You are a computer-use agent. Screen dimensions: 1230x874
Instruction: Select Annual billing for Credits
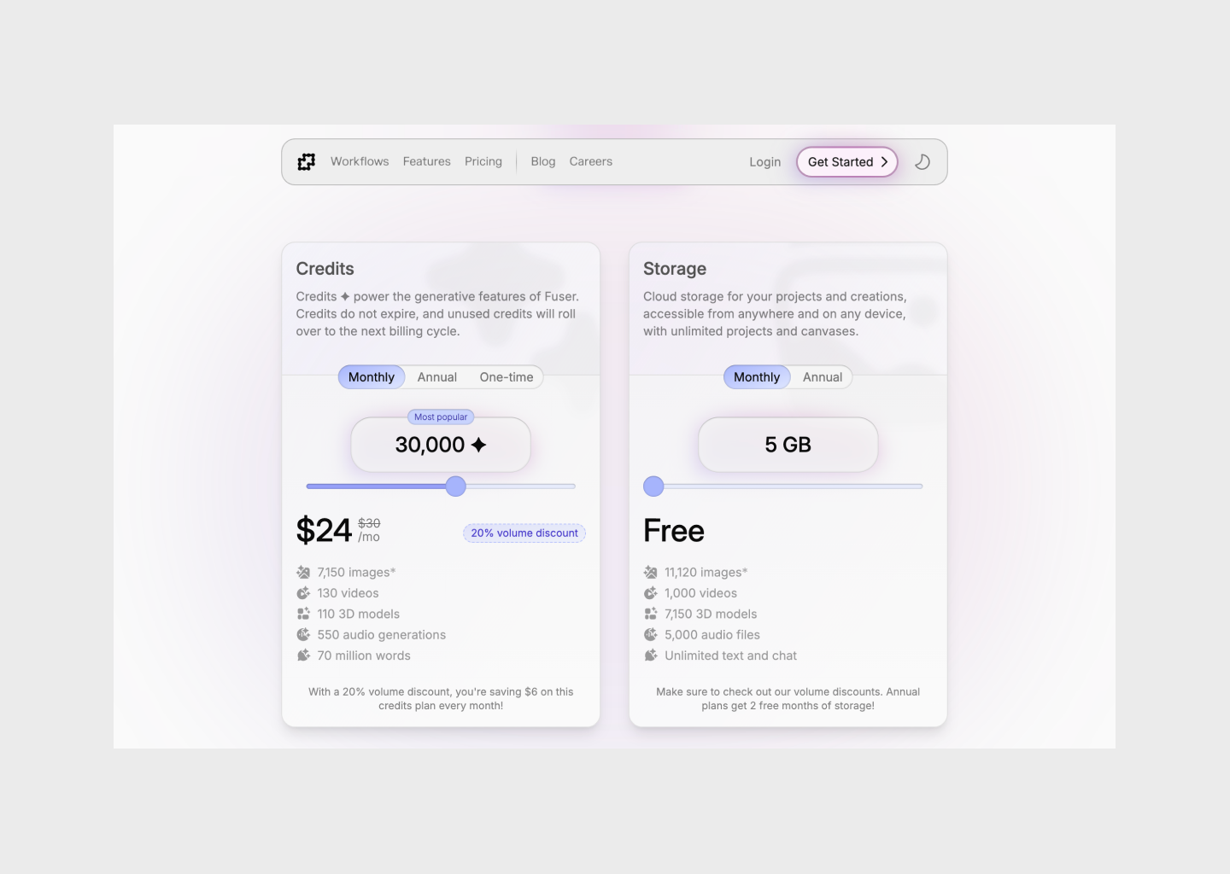(x=437, y=377)
